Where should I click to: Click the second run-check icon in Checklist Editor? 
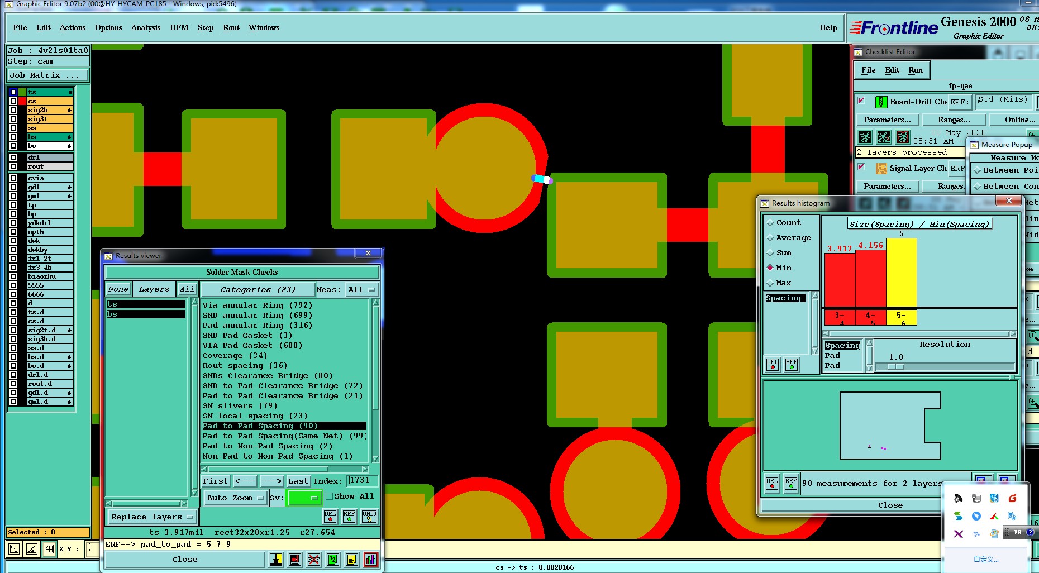click(884, 136)
